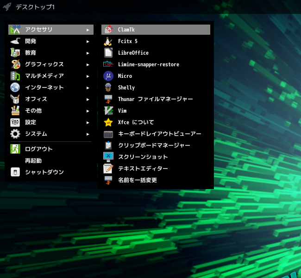Click the インターネット globe icon
301x278 pixels.
point(15,88)
